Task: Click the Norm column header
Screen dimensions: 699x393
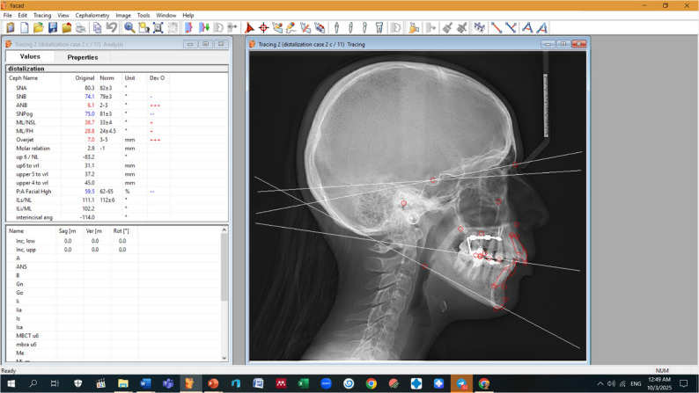Action: [x=110, y=78]
